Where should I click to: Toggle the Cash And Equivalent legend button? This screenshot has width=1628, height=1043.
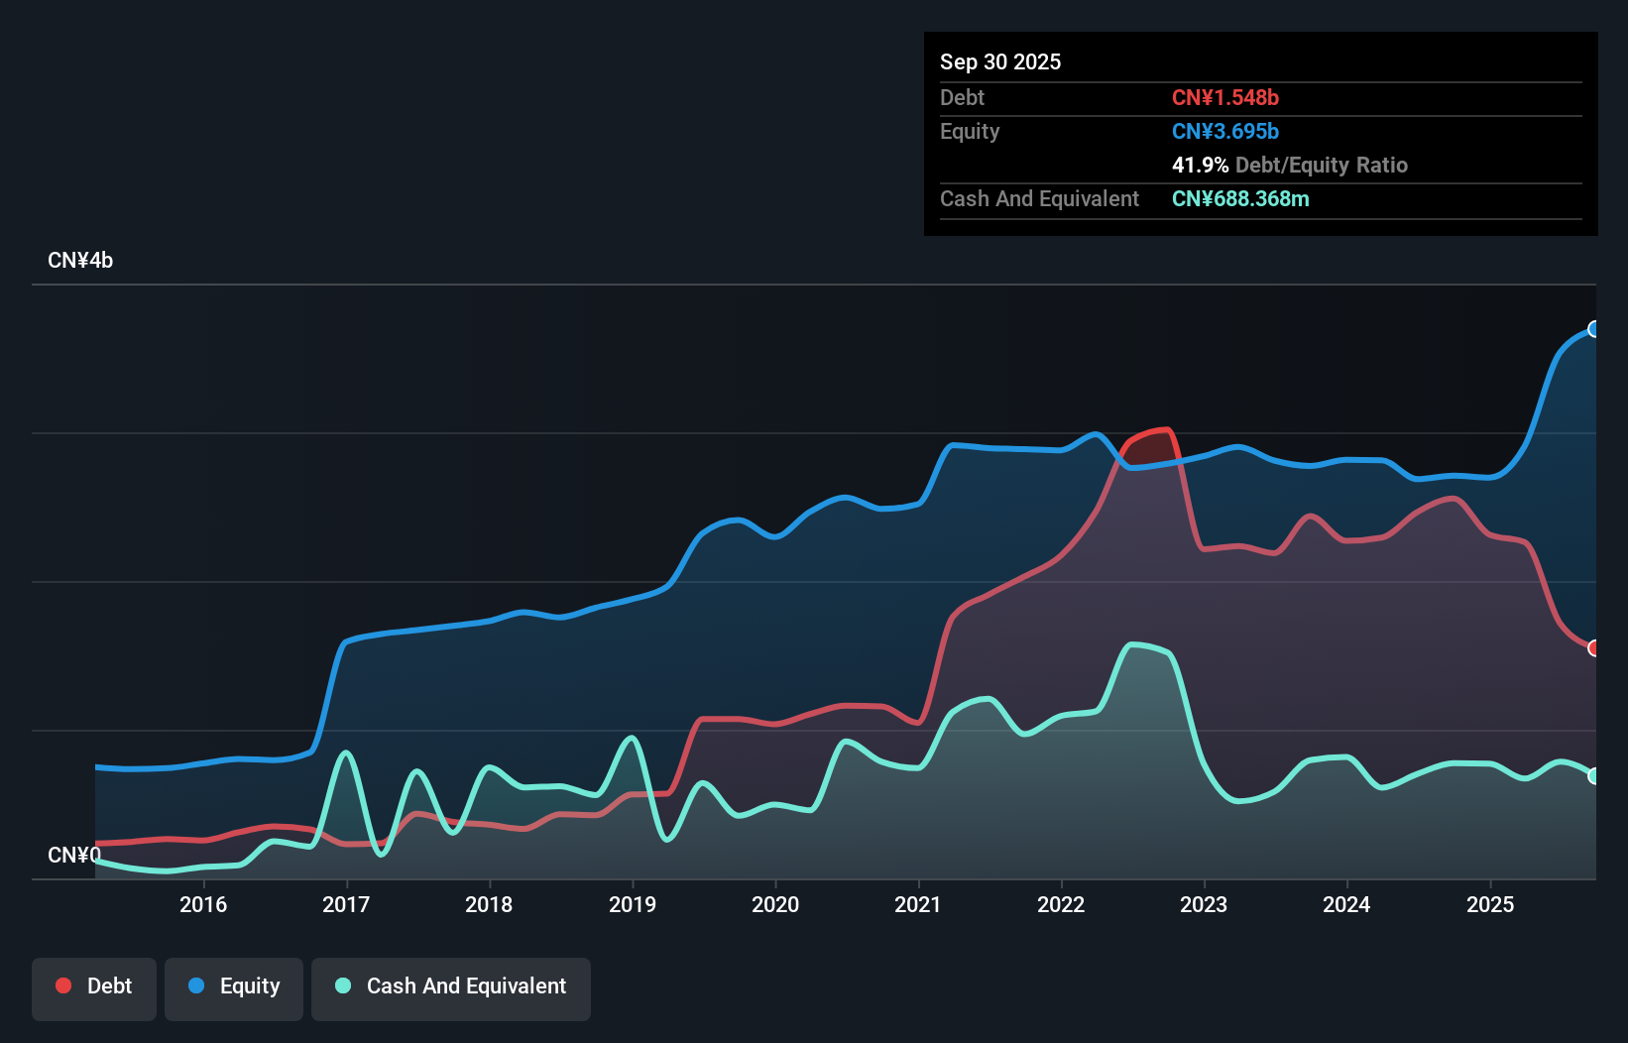tap(451, 987)
